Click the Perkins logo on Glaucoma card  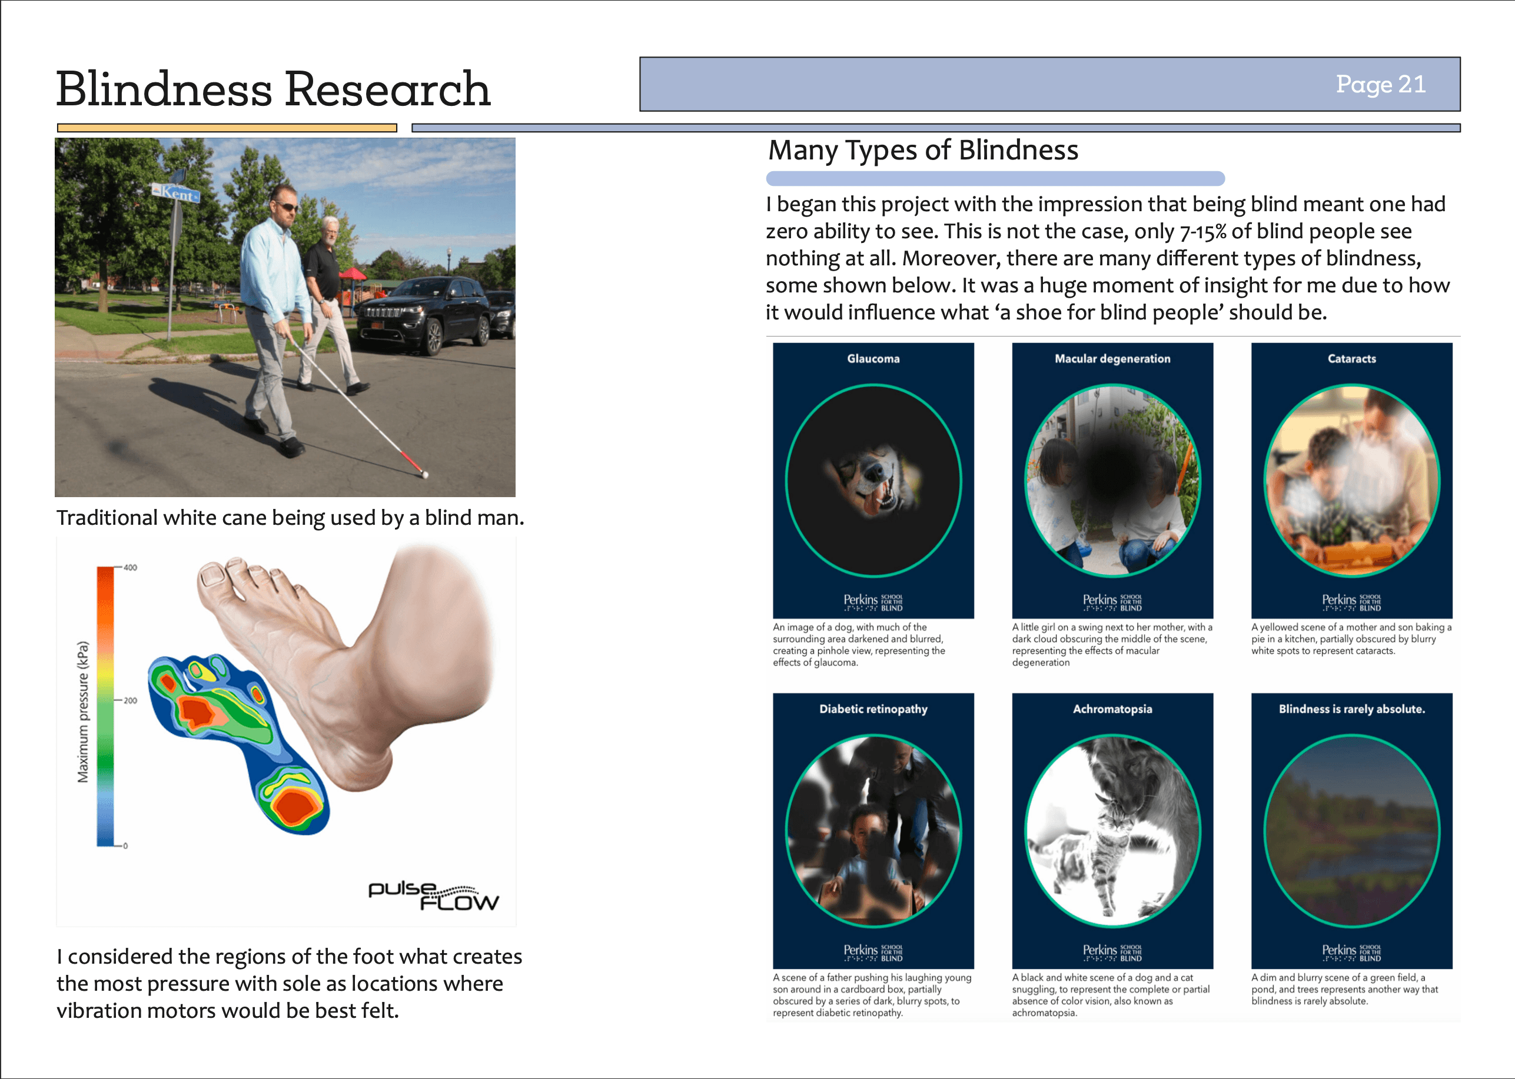click(873, 602)
